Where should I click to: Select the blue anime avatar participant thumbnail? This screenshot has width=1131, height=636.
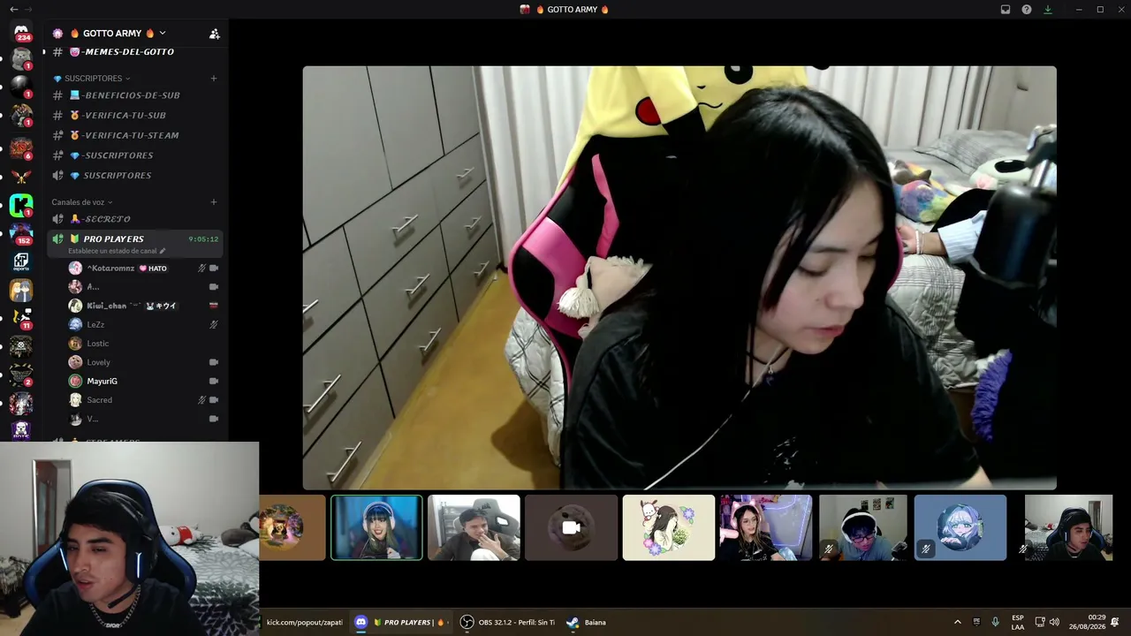click(x=960, y=527)
